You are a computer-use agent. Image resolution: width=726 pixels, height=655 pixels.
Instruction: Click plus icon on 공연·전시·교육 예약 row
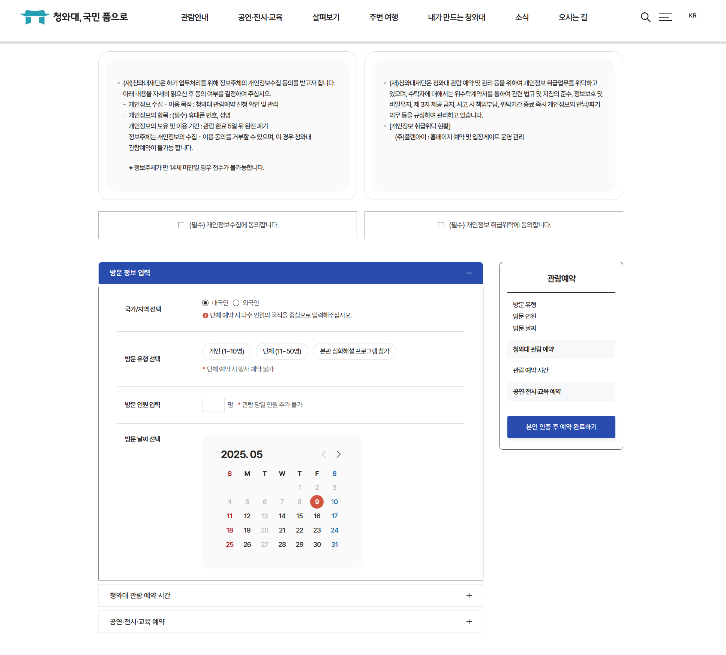pyautogui.click(x=469, y=622)
